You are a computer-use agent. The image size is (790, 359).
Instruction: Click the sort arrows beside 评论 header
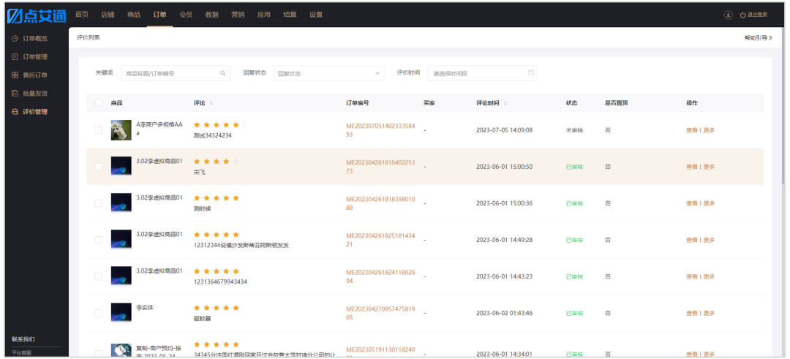click(x=211, y=103)
